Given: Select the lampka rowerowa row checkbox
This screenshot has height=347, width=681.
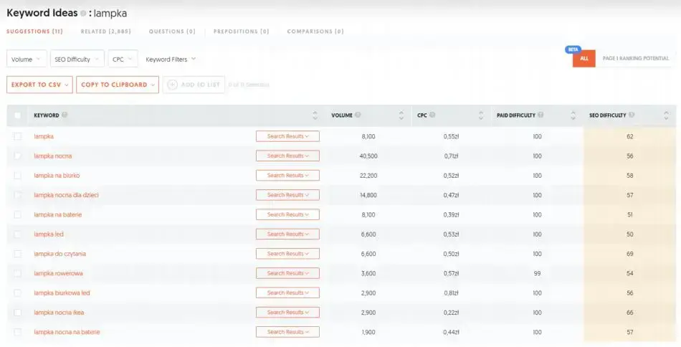Looking at the screenshot, I should coord(18,273).
